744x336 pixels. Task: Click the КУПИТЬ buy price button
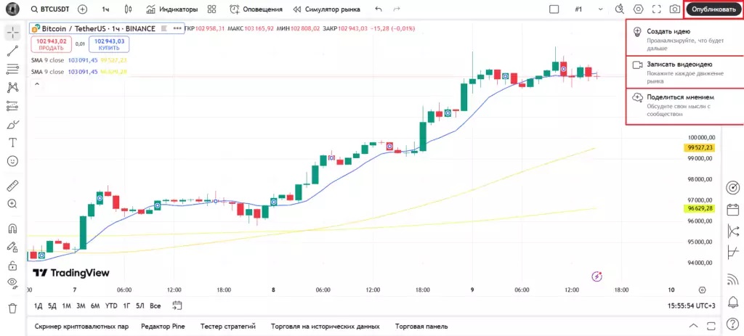[x=109, y=44]
